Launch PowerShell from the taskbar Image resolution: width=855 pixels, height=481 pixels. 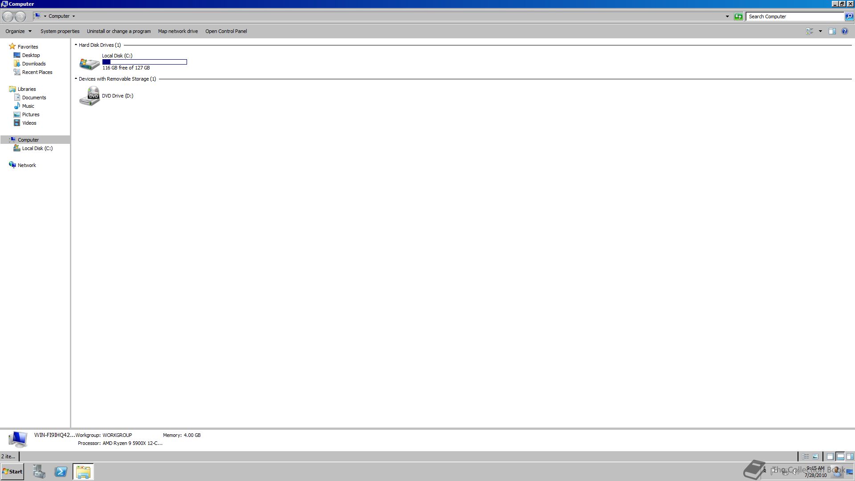[x=61, y=472]
